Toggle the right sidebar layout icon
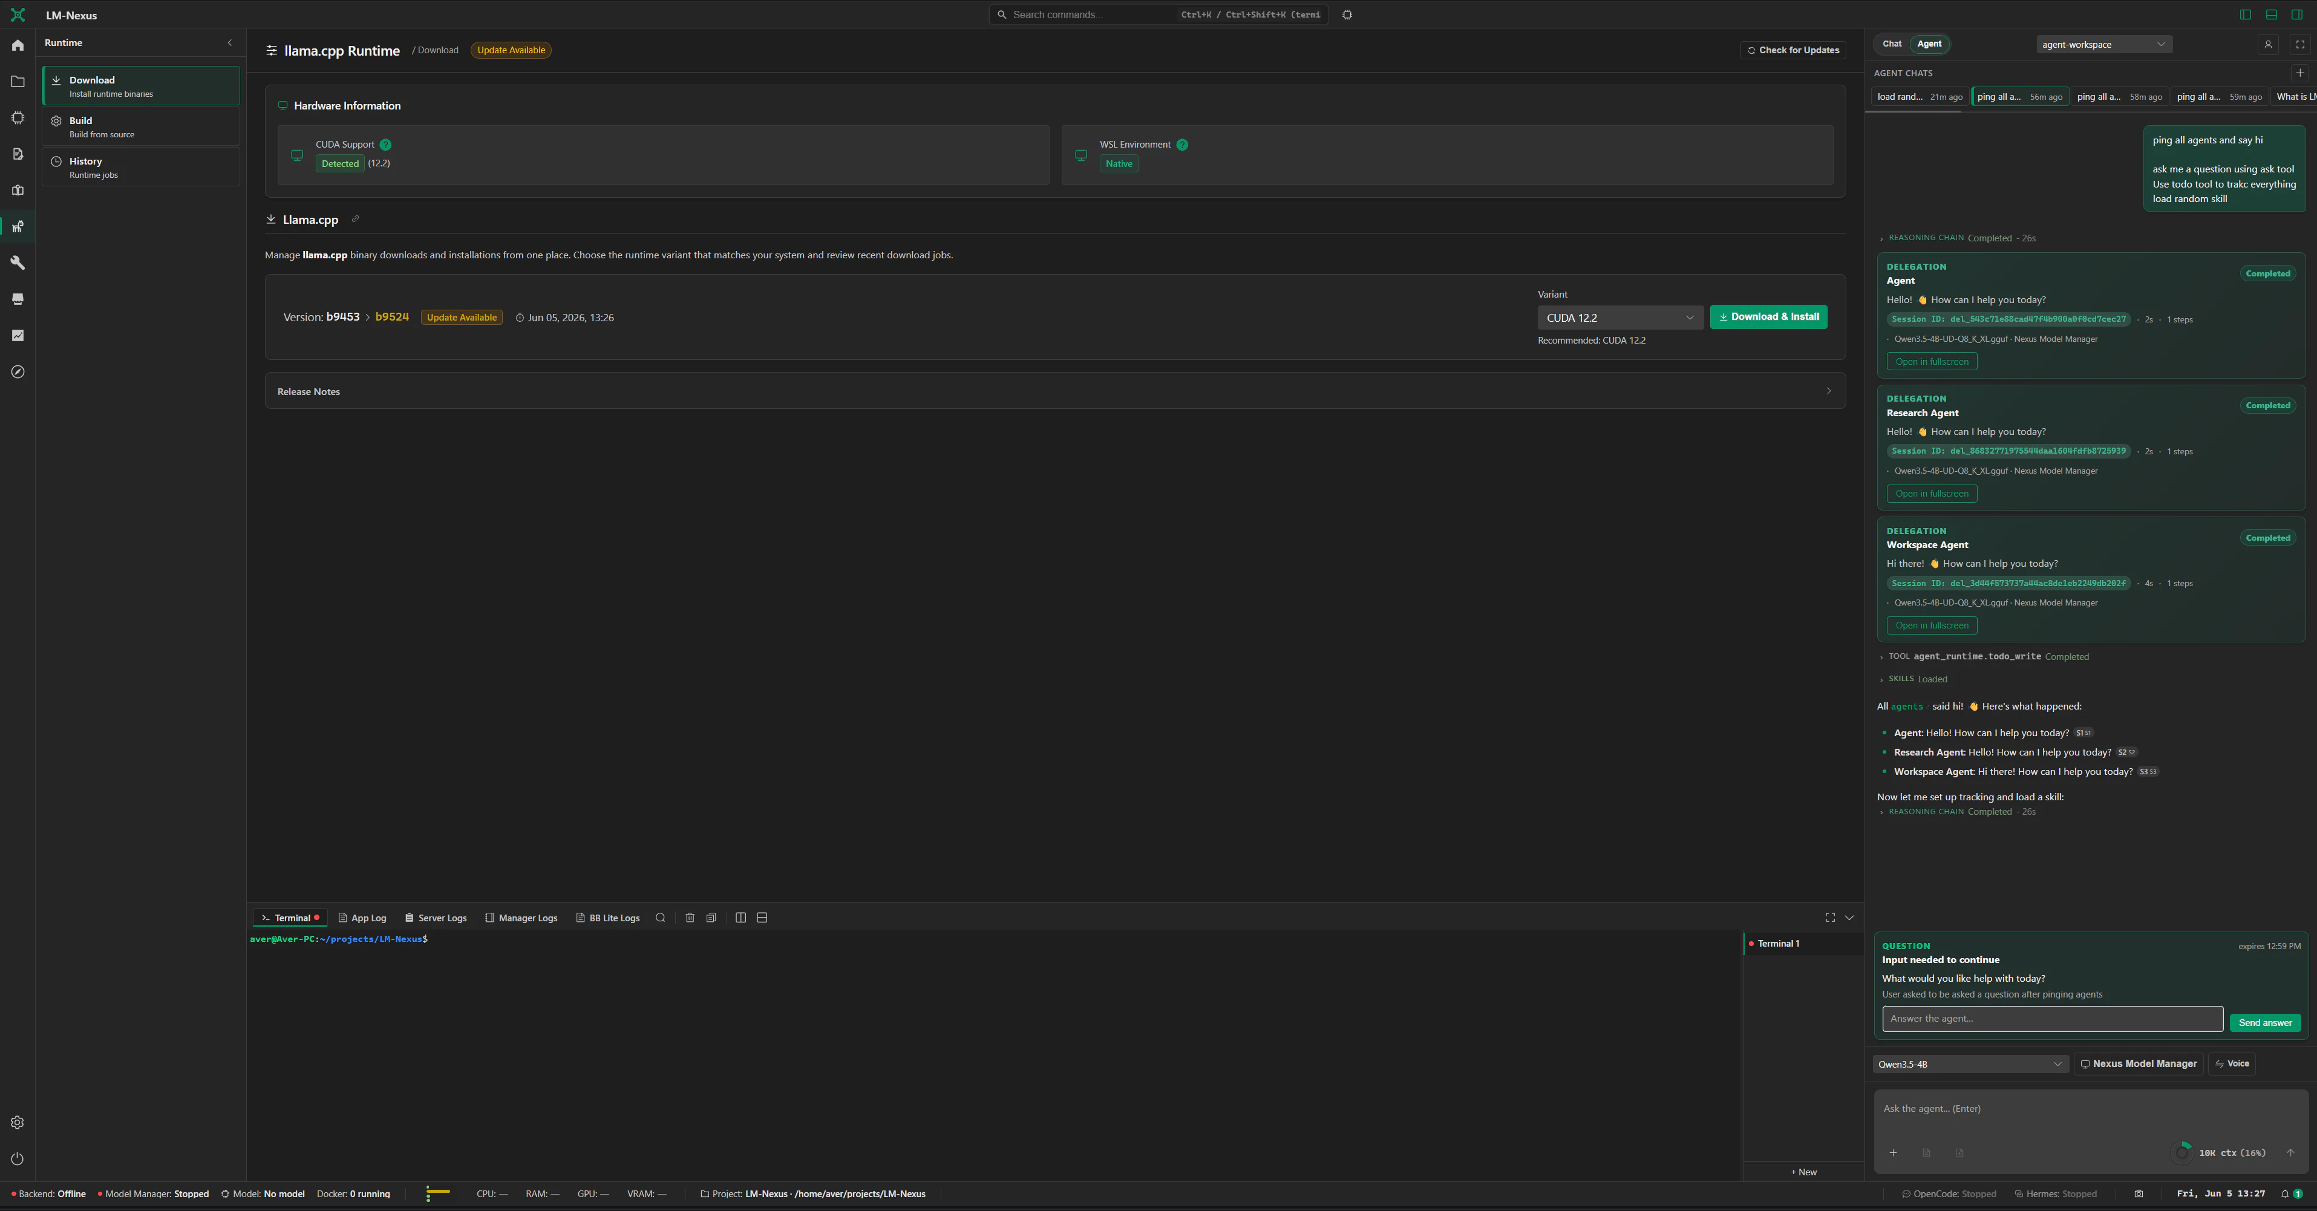The image size is (2317, 1211). (2297, 15)
